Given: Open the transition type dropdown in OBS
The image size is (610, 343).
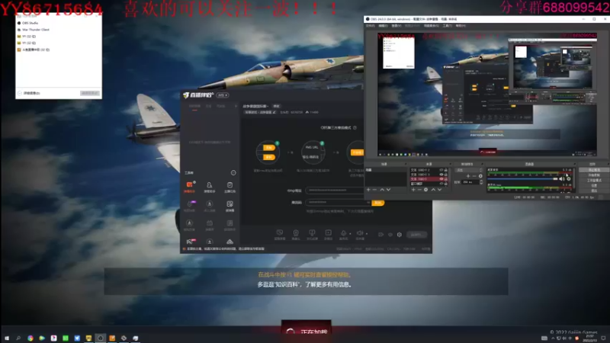Looking at the screenshot, I should (469, 170).
